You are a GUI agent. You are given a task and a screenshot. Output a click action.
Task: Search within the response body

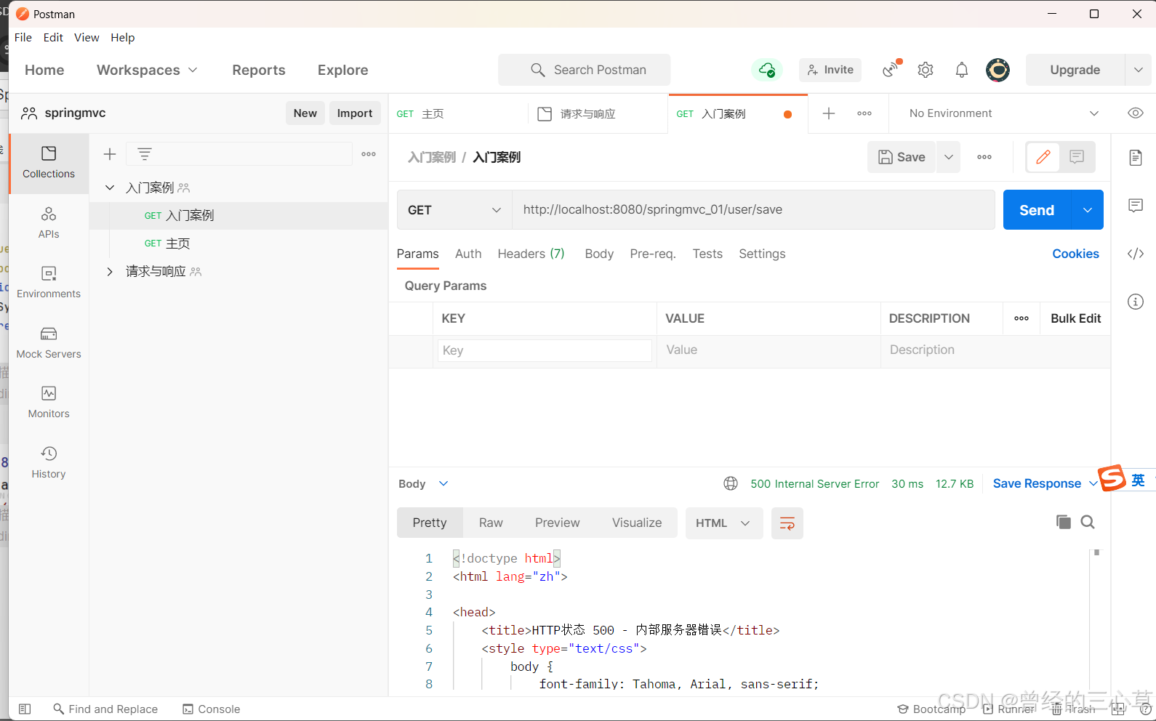1088,522
